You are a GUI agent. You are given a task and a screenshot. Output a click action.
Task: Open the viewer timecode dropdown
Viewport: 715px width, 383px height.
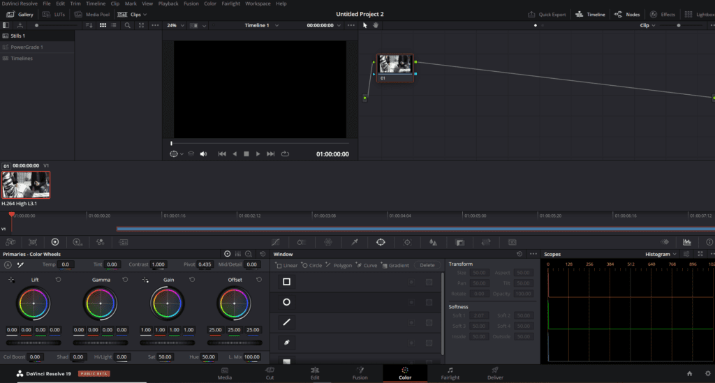324,26
